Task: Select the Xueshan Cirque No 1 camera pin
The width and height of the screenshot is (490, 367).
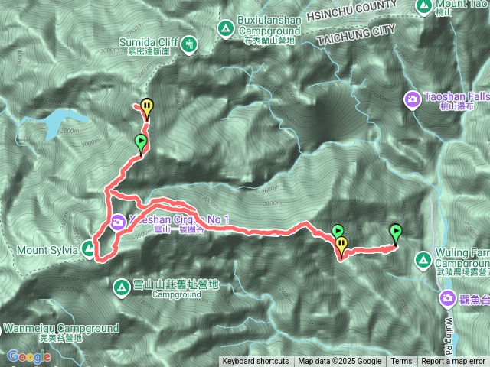Action: point(118,222)
